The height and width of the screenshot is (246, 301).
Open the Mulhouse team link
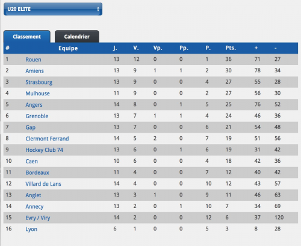point(37,93)
